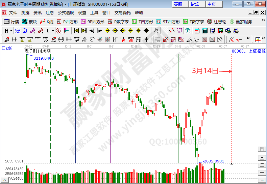
Task: Select the 四 panel layout button
Action: (x=262, y=149)
